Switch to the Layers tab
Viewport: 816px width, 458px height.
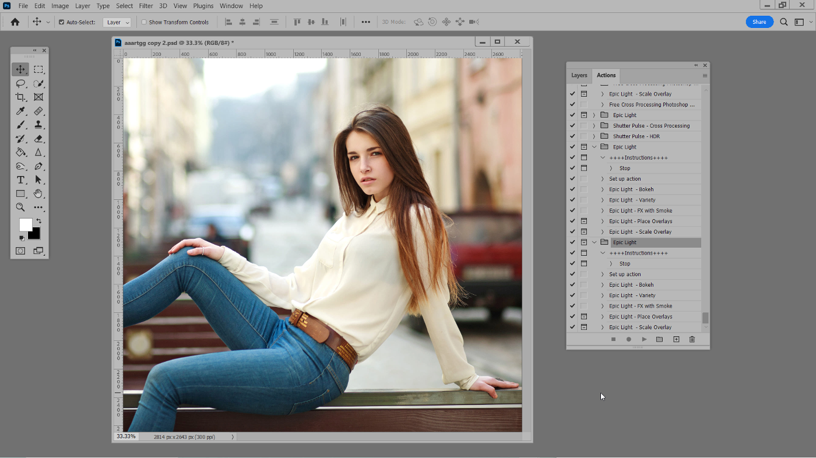click(579, 75)
